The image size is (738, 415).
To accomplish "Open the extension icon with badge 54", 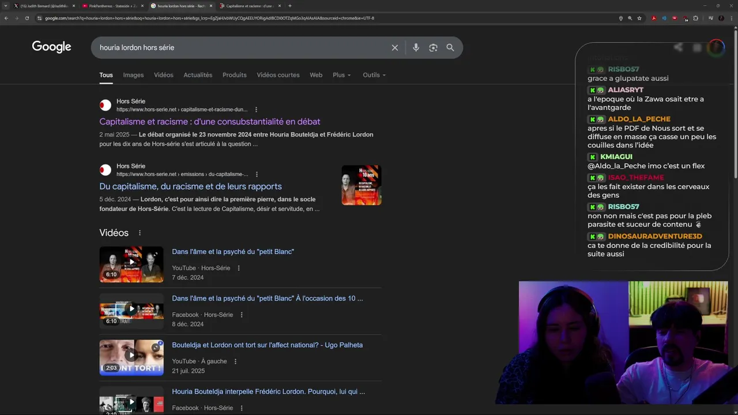I will pos(686,18).
